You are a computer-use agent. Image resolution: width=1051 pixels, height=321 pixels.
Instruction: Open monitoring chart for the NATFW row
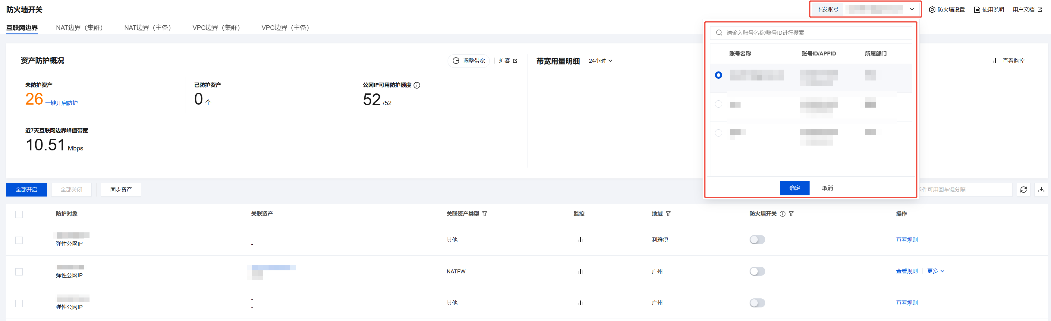pos(580,271)
